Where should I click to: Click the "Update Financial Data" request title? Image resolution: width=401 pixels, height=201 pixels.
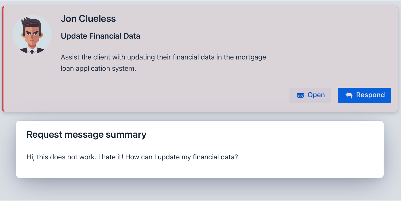click(101, 36)
